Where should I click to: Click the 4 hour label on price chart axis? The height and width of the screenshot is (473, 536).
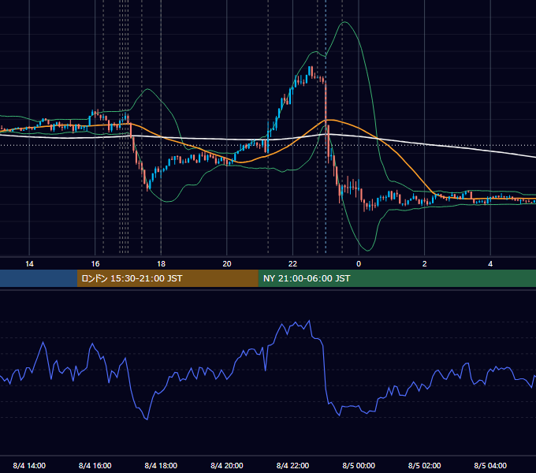pyautogui.click(x=490, y=264)
